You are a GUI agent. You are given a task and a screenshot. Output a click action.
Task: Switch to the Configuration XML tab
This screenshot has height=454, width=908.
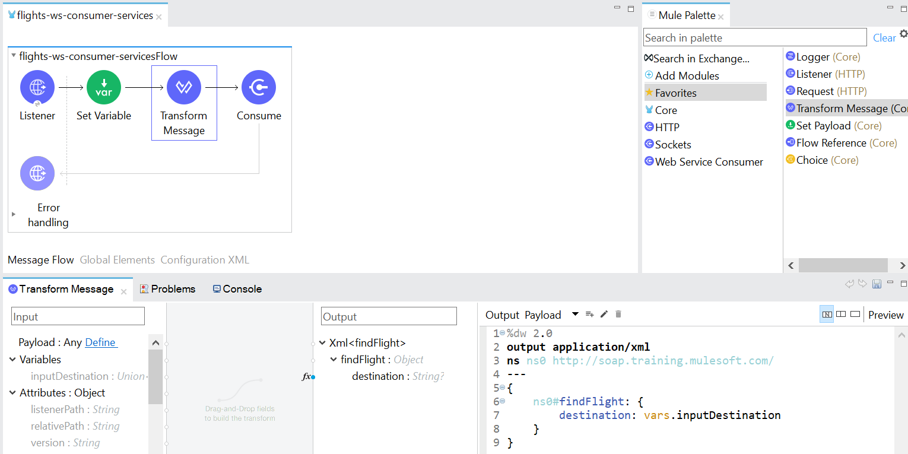(204, 259)
